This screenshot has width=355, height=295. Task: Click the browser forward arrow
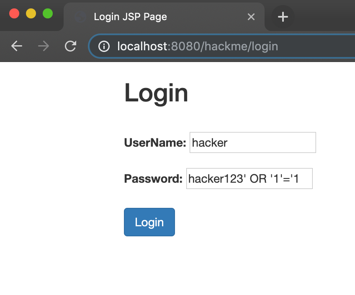[x=44, y=46]
